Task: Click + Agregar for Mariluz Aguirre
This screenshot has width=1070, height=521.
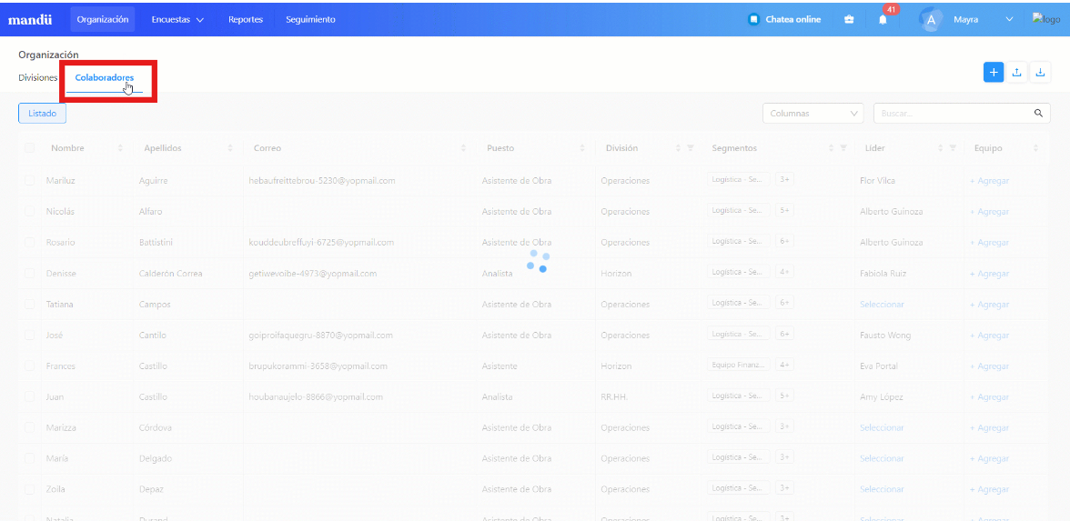Action: pos(989,181)
